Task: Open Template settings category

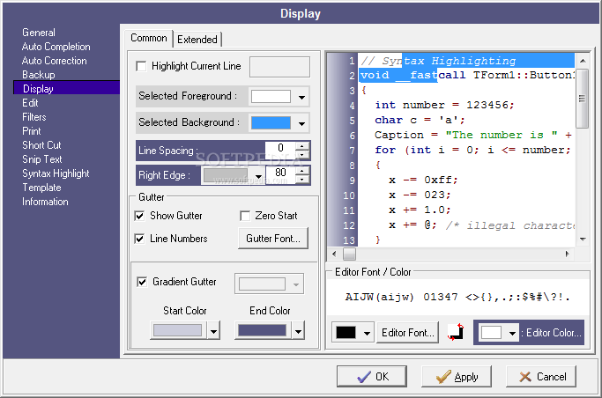Action: pyautogui.click(x=41, y=188)
